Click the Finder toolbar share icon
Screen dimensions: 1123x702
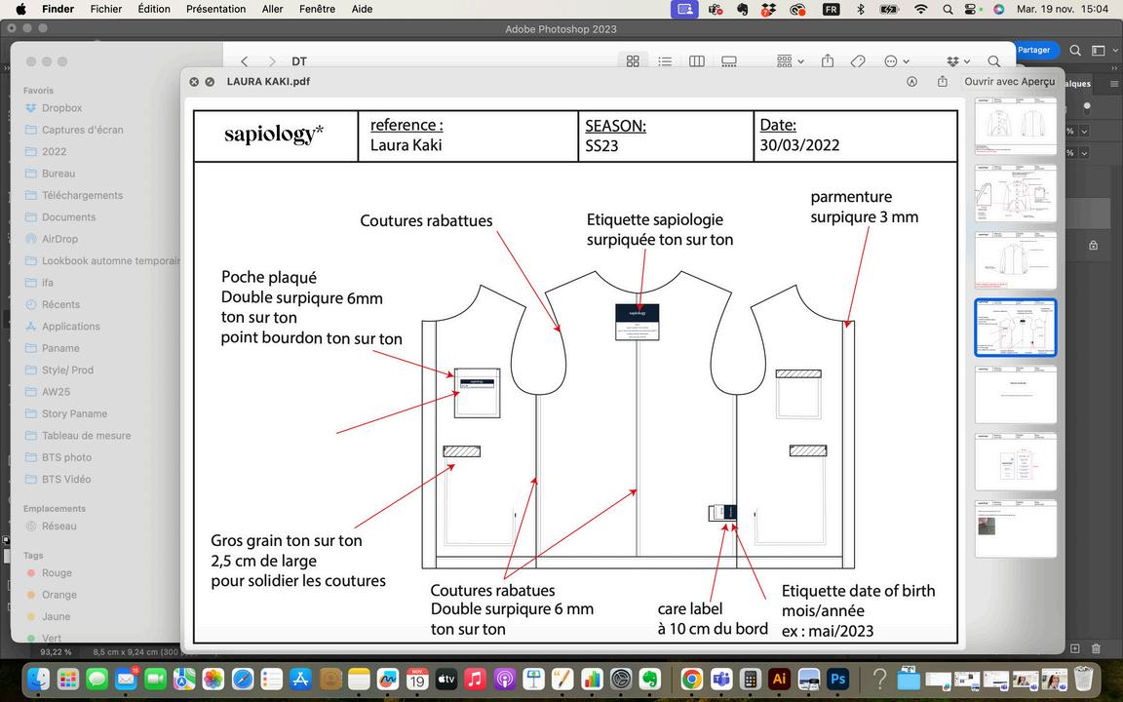pyautogui.click(x=828, y=60)
